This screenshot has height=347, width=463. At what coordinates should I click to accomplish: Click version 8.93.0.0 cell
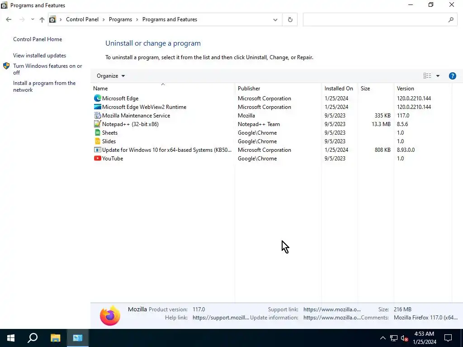pyautogui.click(x=406, y=150)
